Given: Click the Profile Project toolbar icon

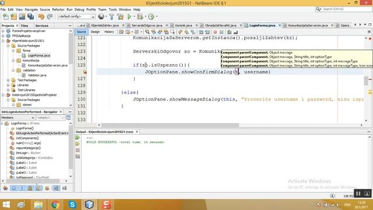Looking at the screenshot, I should tap(151, 17).
